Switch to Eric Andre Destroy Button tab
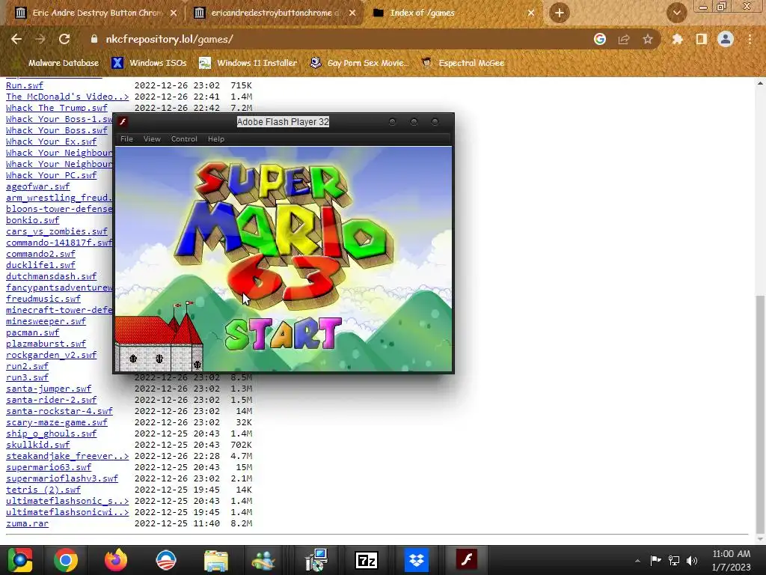Screen dimensions: 766x575 click(x=96, y=13)
